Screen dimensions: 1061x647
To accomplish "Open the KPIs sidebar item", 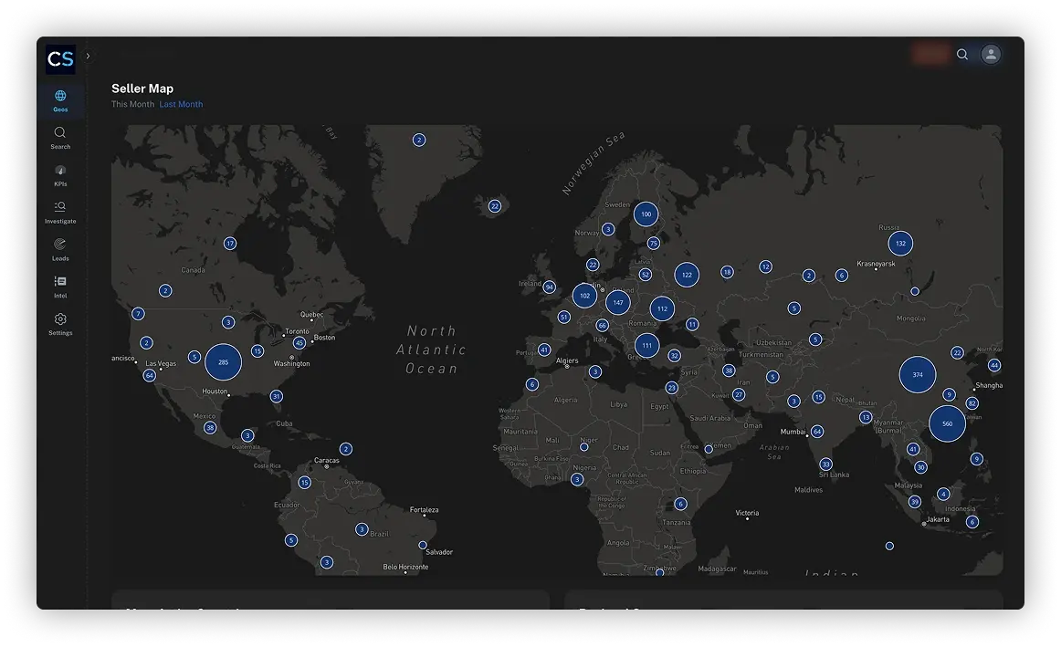I will (60, 175).
